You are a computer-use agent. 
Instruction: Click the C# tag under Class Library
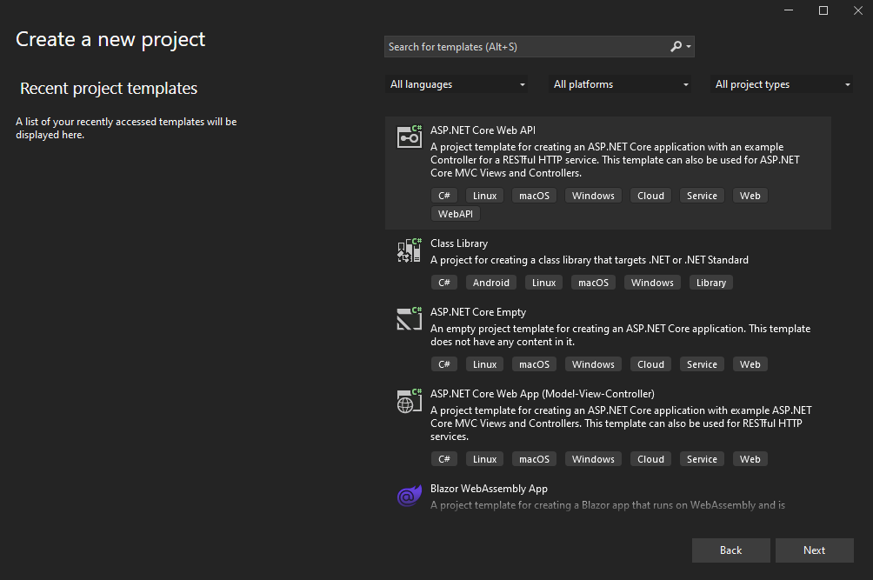tap(444, 283)
